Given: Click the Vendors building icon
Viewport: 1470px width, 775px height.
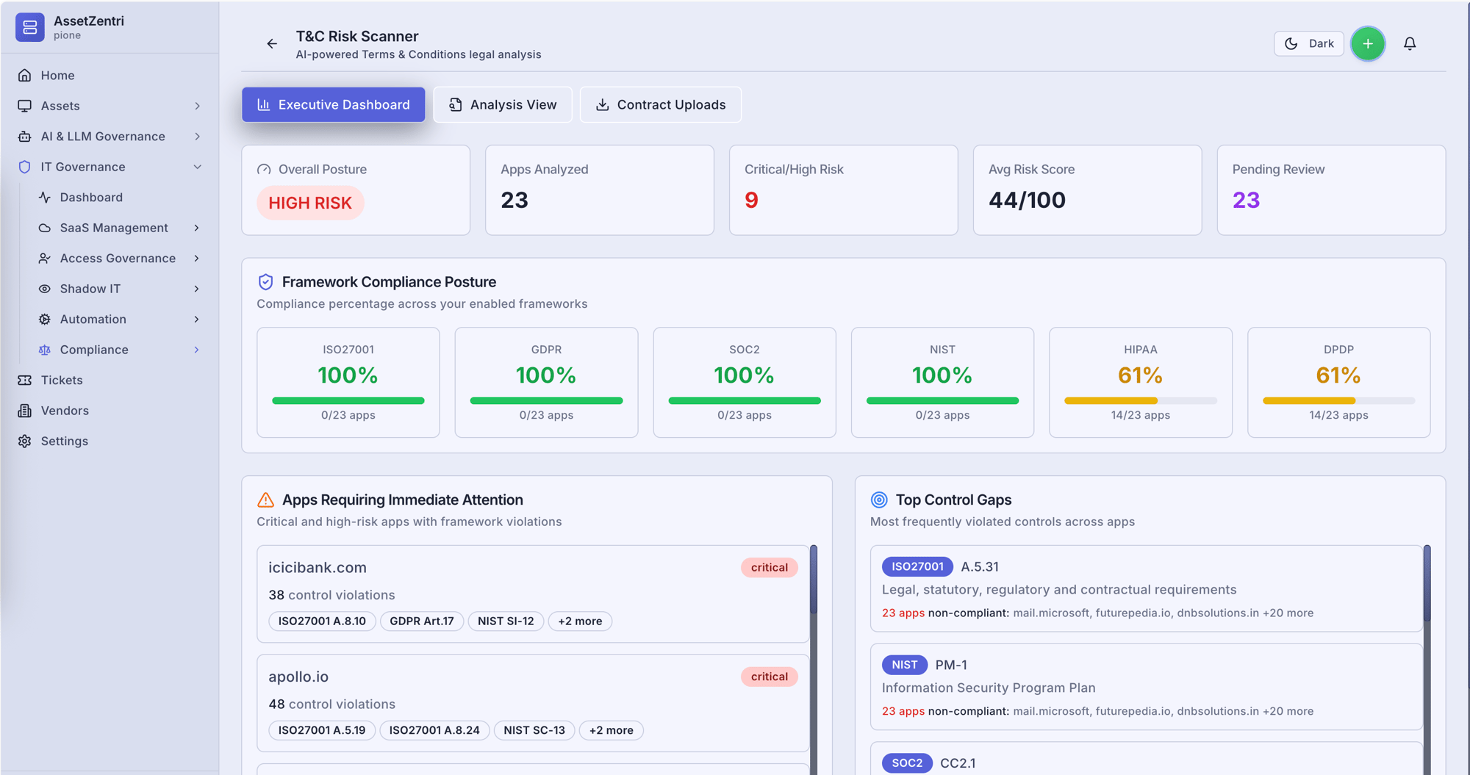Looking at the screenshot, I should point(25,411).
